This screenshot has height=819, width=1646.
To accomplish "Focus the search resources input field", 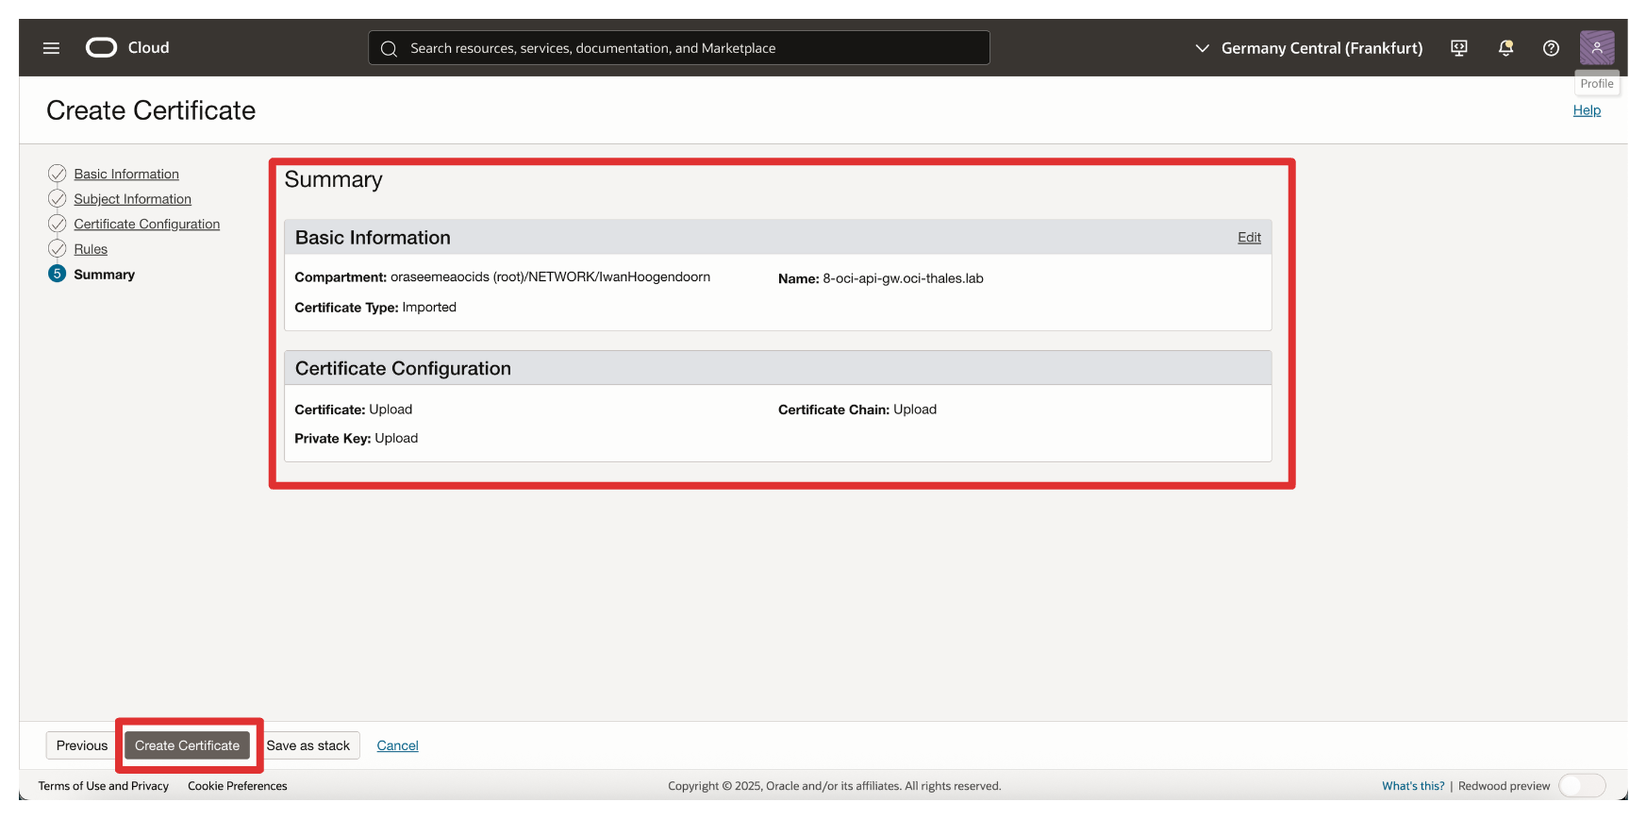I will [689, 48].
